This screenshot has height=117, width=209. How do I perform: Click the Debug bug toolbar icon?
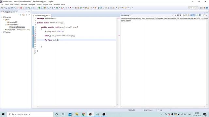53,8
